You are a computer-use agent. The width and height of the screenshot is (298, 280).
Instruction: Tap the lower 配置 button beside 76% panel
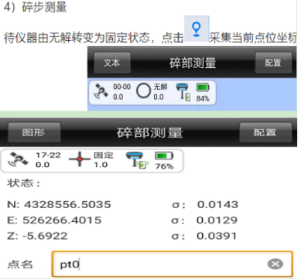[x=265, y=132]
